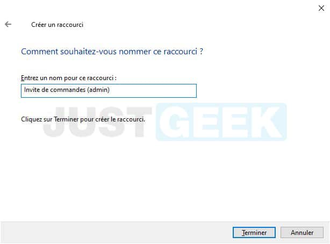Click the underlined E of "Entrez" label
330x244 pixels.
point(23,78)
